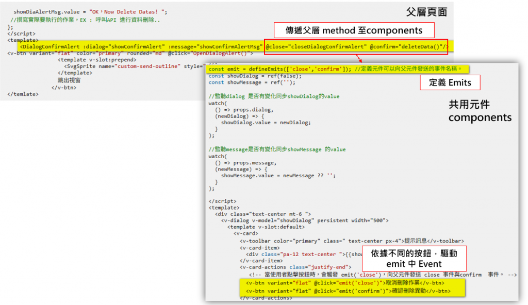This screenshot has height=305, width=528.
Task: Click the '<SvgSprite name="custom-send-outline"' line
Action: (x=135, y=66)
